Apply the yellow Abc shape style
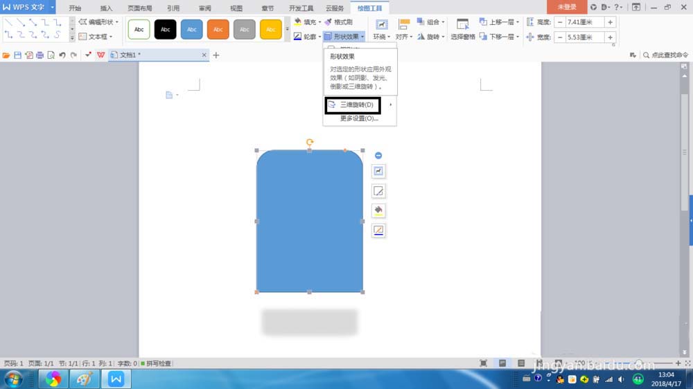The height and width of the screenshot is (389, 693). pyautogui.click(x=270, y=30)
